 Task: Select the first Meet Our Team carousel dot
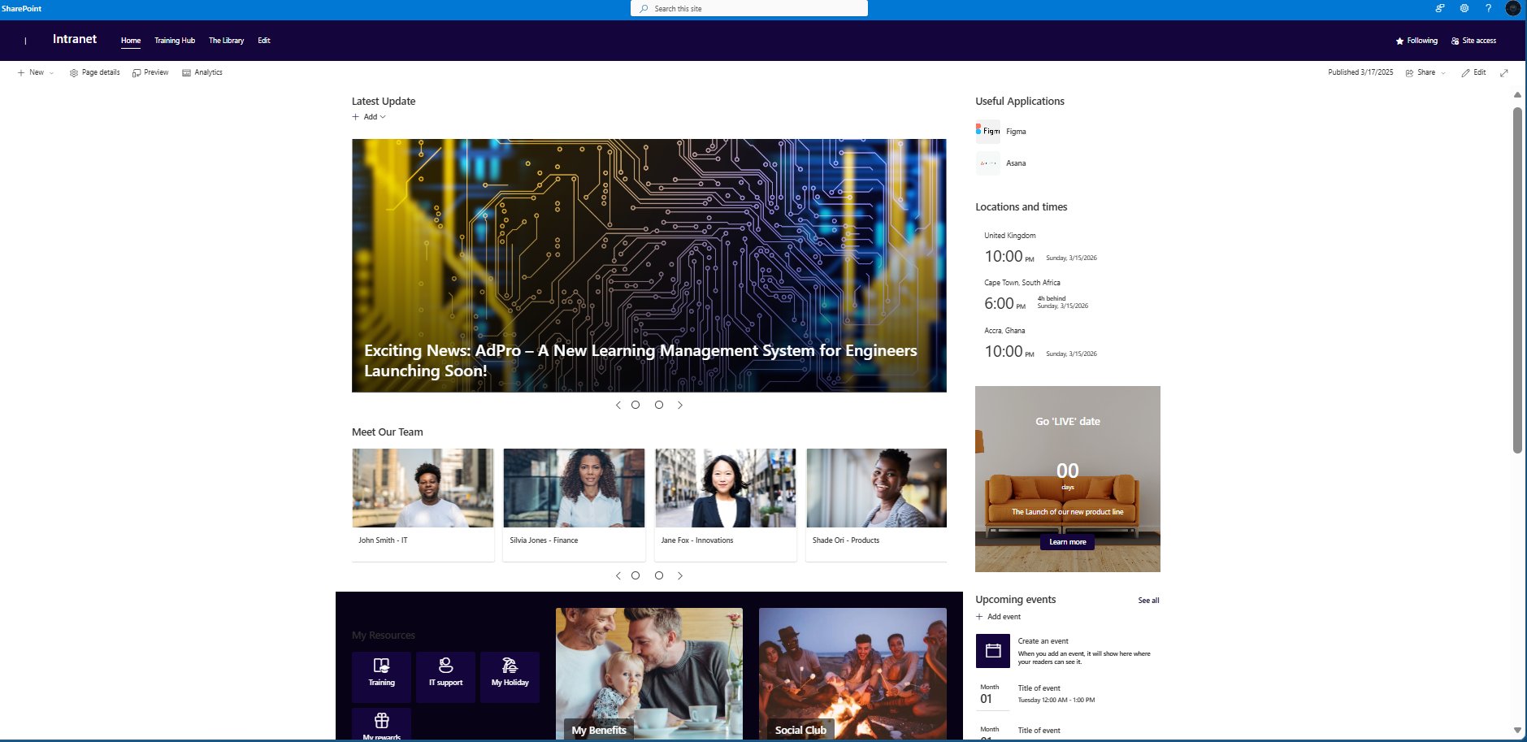[x=635, y=575]
